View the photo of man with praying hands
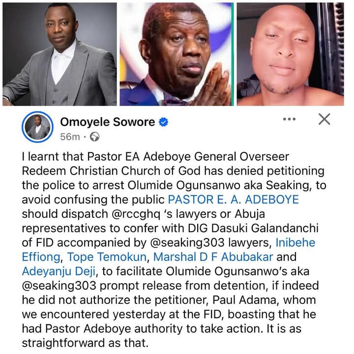The width and height of the screenshot is (354, 354). 177,54
